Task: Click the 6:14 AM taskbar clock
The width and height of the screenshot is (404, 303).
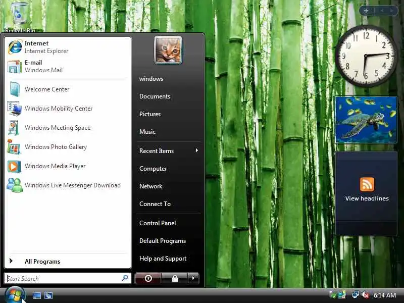Action: coord(384,295)
